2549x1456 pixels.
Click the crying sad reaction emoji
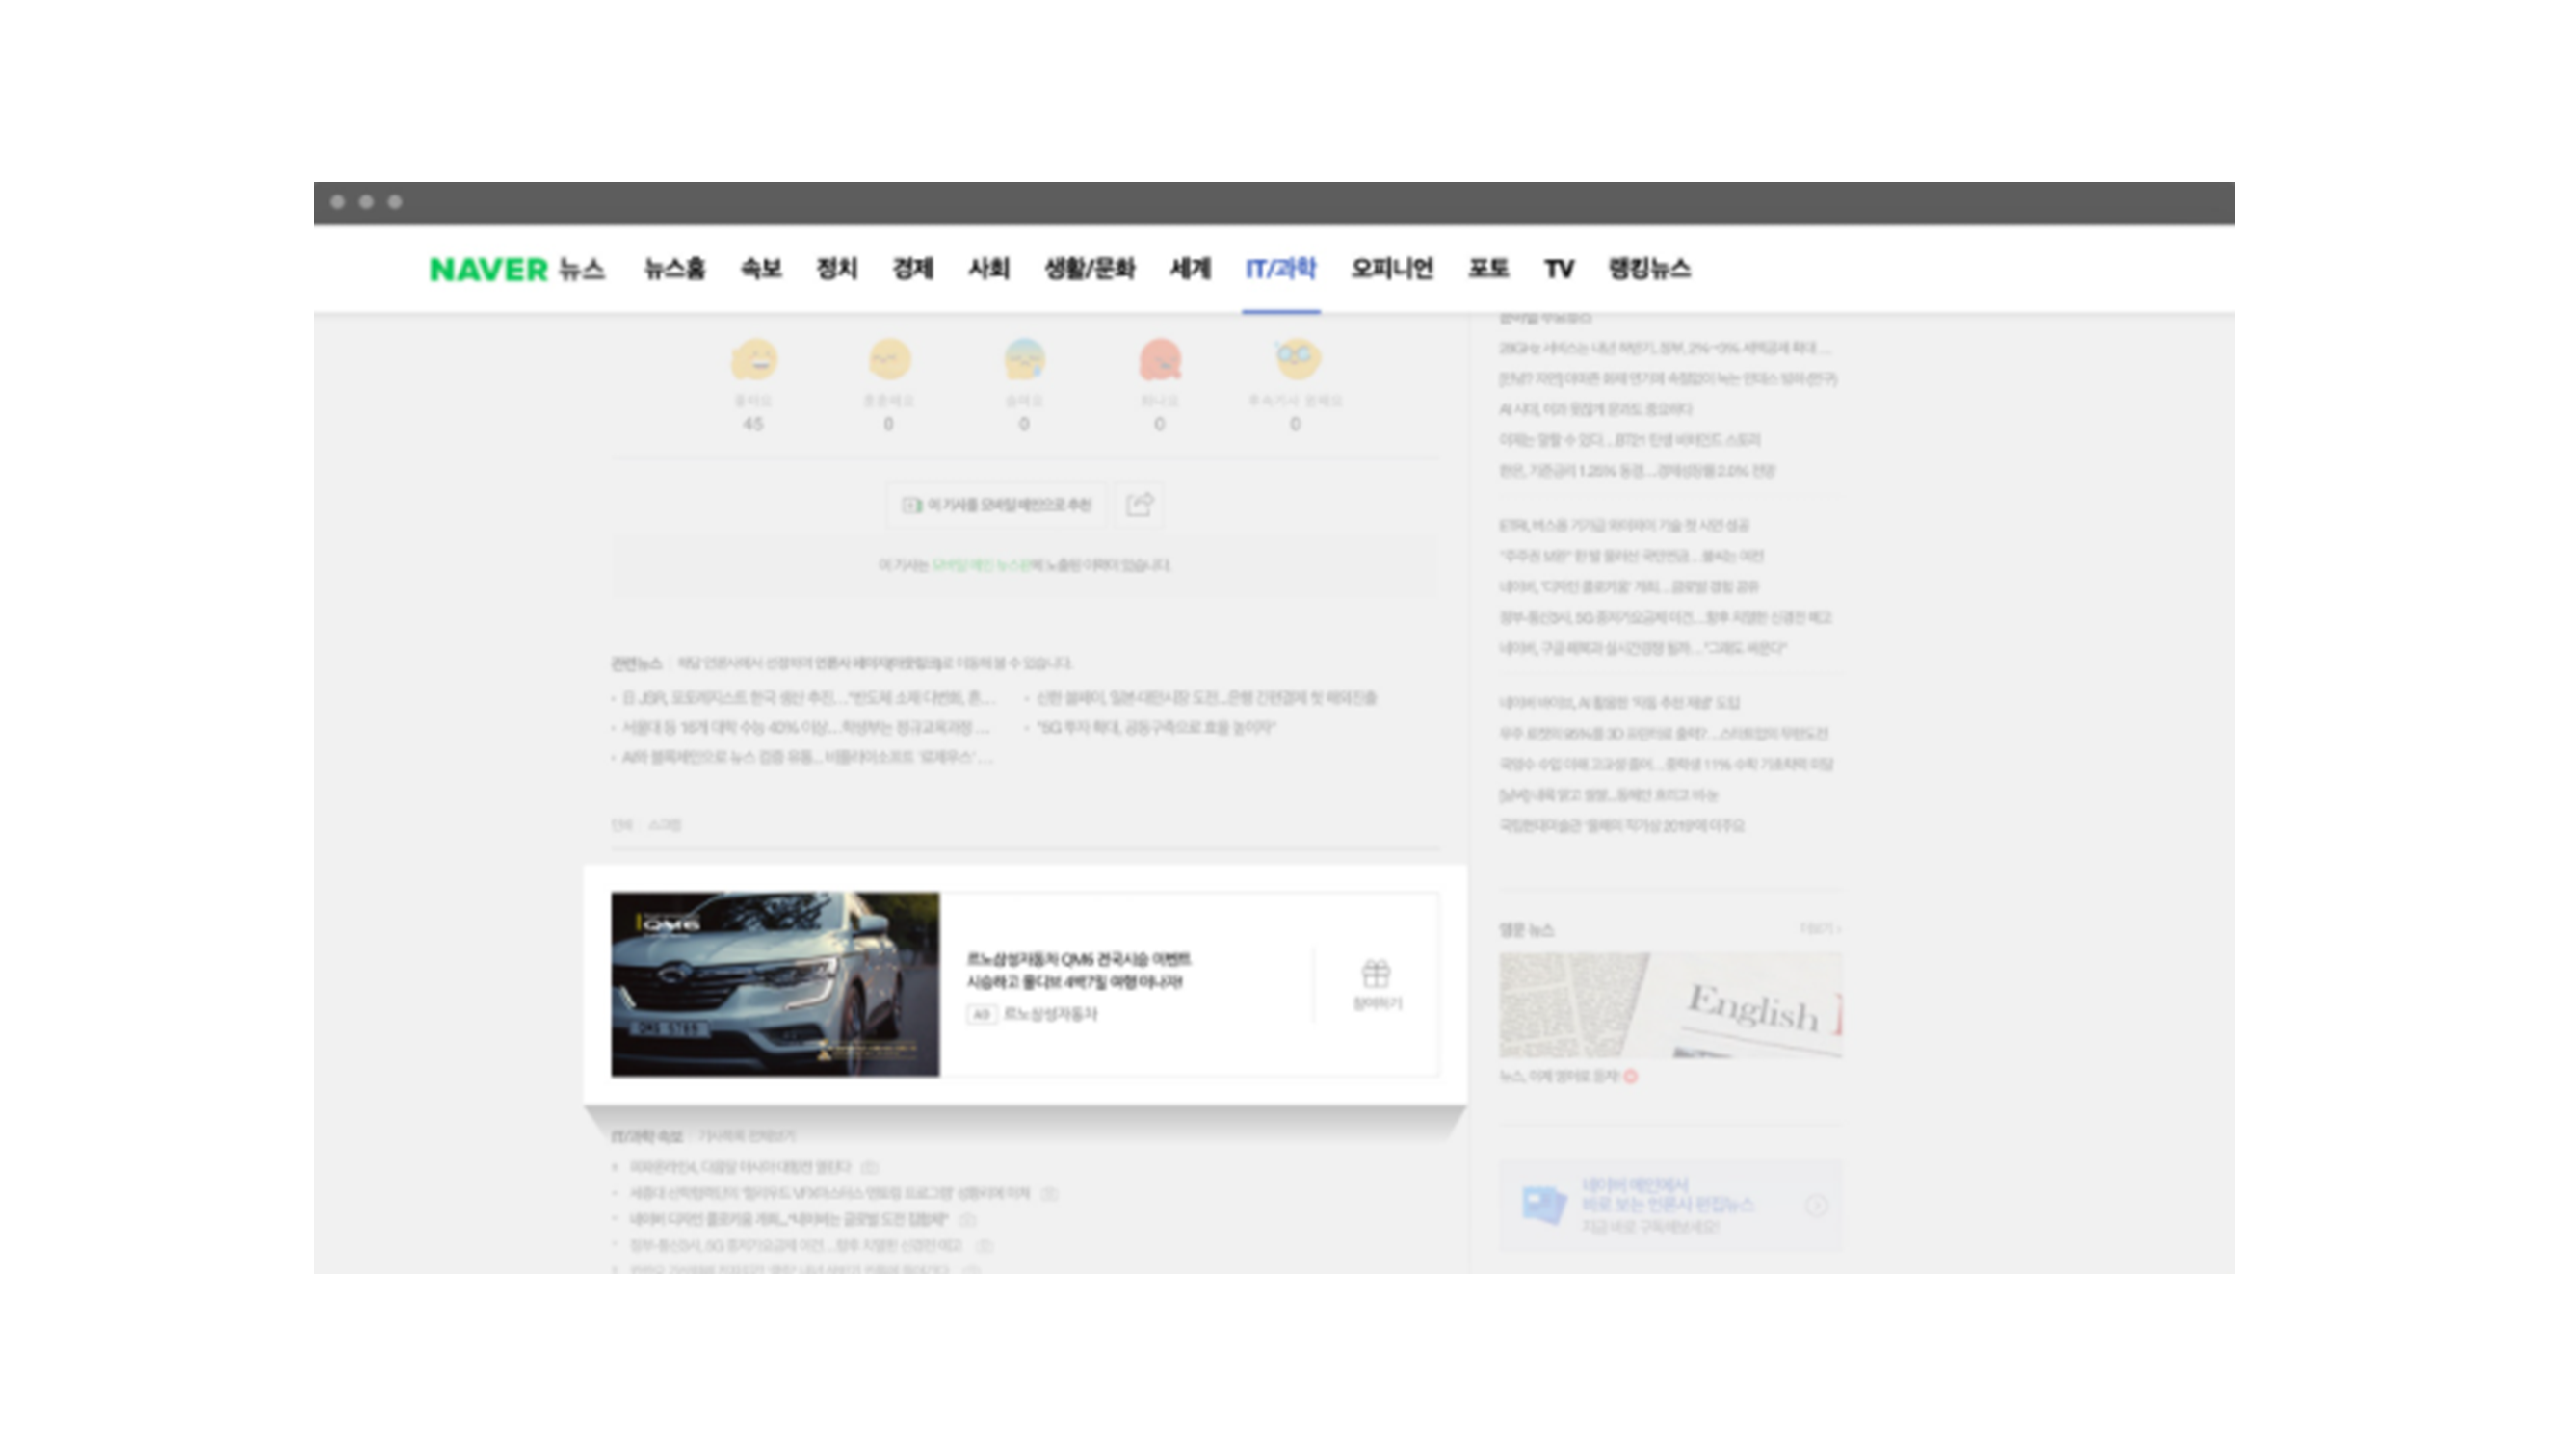pyautogui.click(x=1024, y=360)
